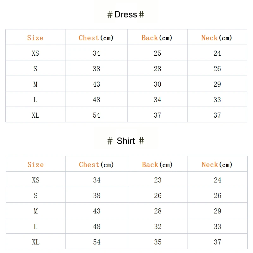Select the M size cell in Dress table
The height and width of the screenshot is (253, 253).
pyautogui.click(x=35, y=84)
